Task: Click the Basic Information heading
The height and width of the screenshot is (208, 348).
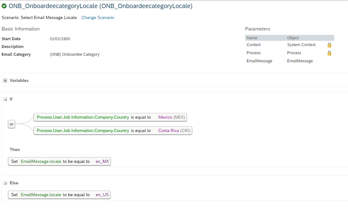Action: pyautogui.click(x=21, y=29)
